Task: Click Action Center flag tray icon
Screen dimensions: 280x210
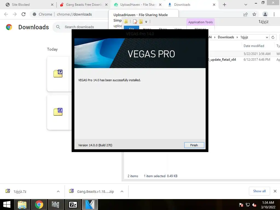Action: coord(241,205)
